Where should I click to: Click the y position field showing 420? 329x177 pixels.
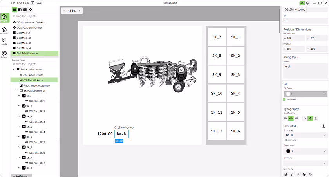pos(317,49)
